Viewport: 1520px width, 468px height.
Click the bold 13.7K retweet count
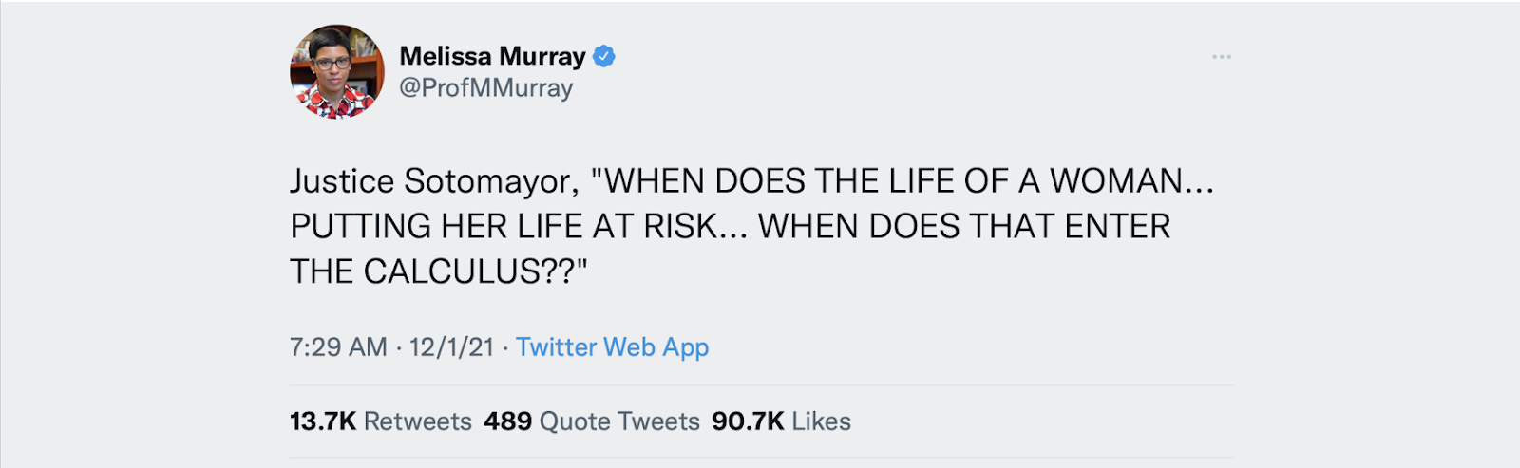[x=322, y=421]
